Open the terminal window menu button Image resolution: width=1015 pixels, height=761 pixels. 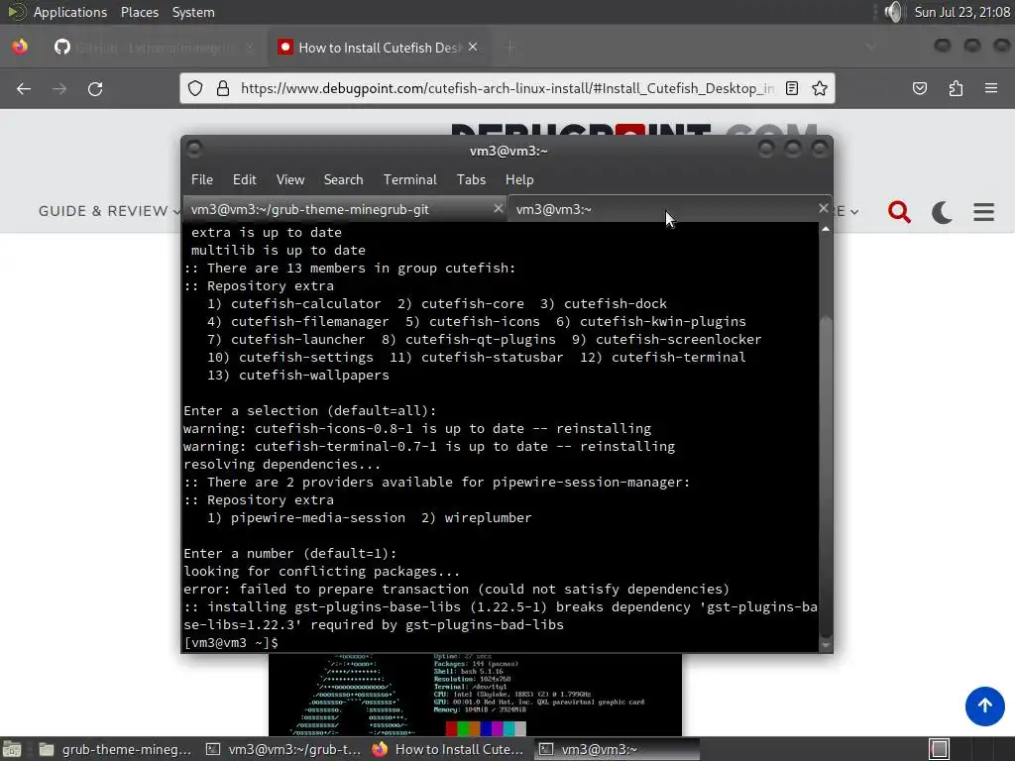[x=194, y=150]
